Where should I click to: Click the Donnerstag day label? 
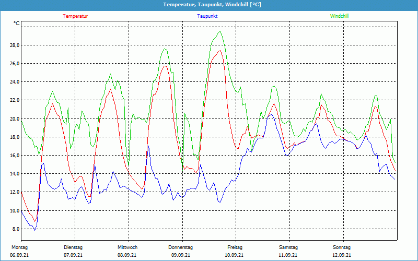[180, 247]
